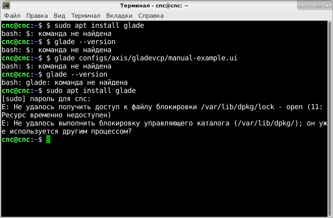The width and height of the screenshot is (333, 218).
Task: Open the Правка menu
Action: (x=37, y=16)
